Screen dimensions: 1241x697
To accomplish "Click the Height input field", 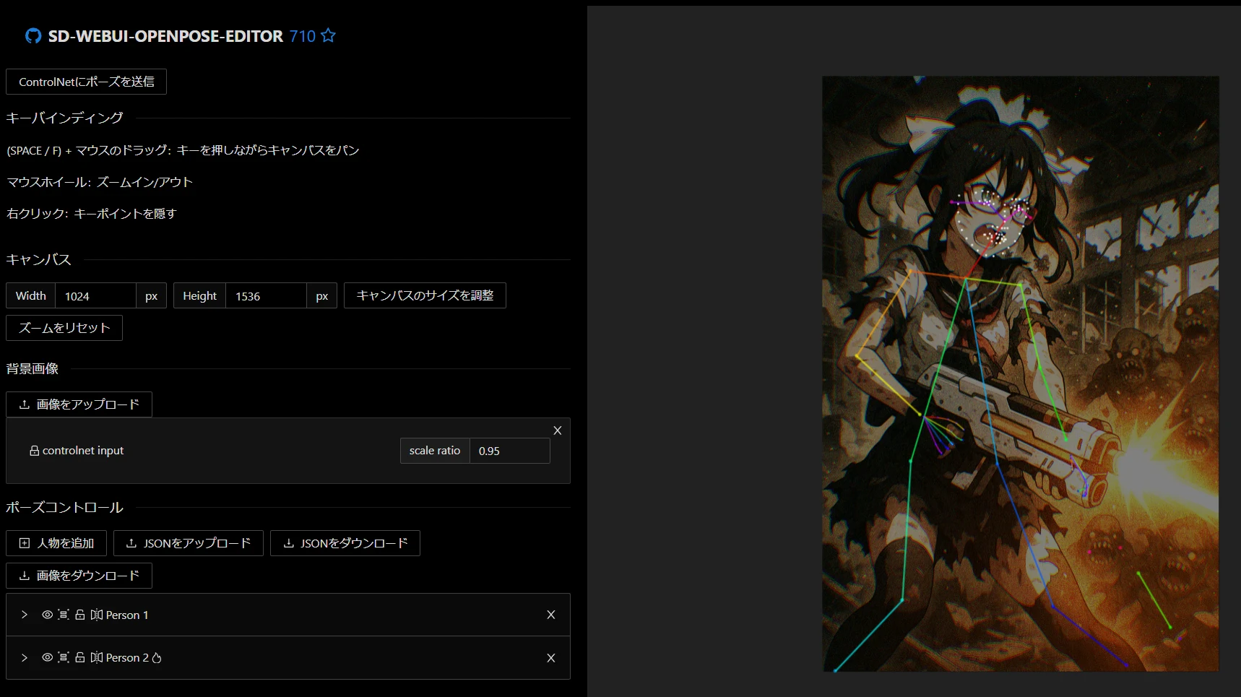I will (x=266, y=296).
